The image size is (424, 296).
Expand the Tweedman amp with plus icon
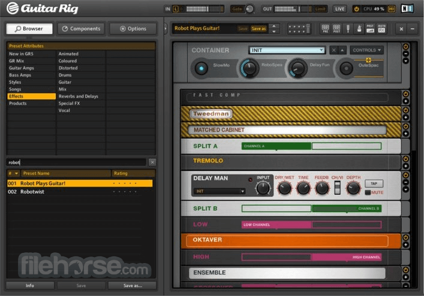(405, 117)
